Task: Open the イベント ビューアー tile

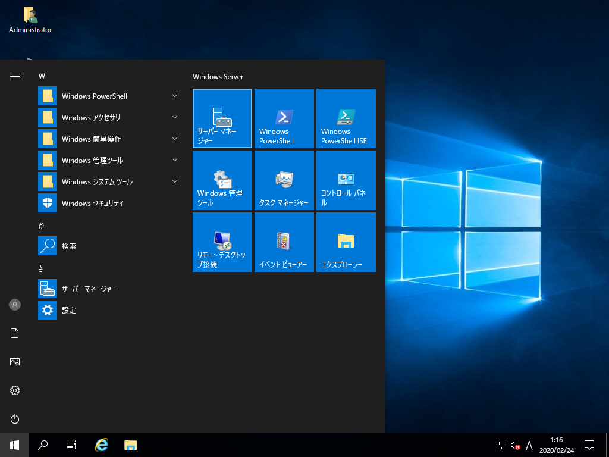Action: (x=284, y=242)
